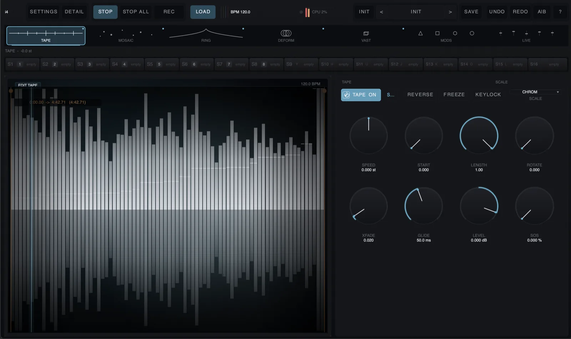Click the first LIVE fader icon
This screenshot has width=571, height=339.
[500, 33]
